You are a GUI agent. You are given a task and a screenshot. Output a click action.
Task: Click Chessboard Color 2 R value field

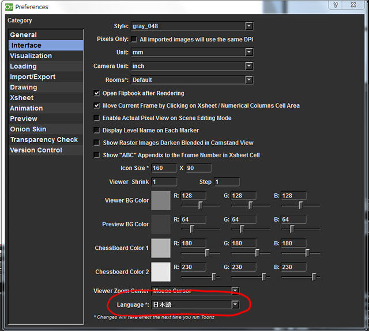(194, 267)
